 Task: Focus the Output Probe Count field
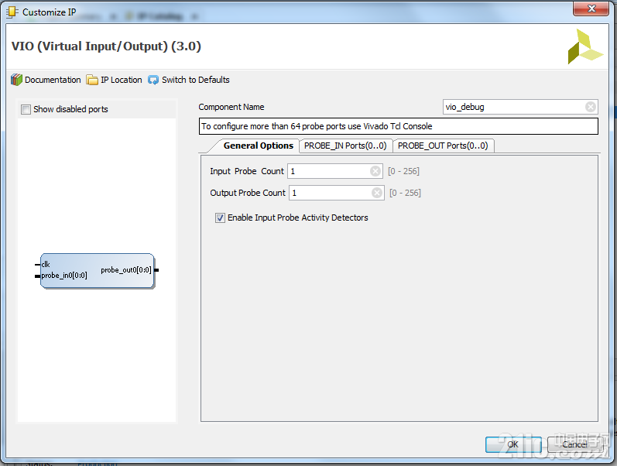[x=337, y=193]
